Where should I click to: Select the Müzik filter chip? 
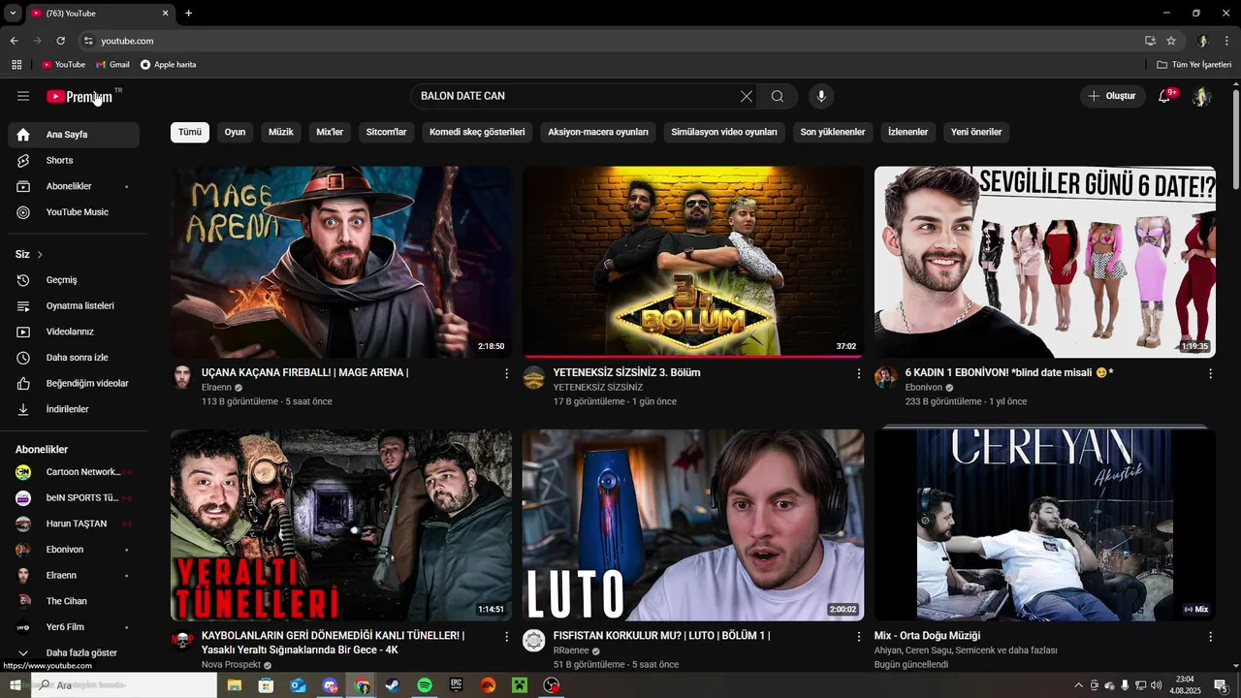click(x=281, y=132)
